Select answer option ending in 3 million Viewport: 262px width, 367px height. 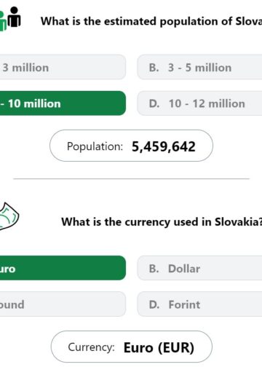[x=63, y=67]
